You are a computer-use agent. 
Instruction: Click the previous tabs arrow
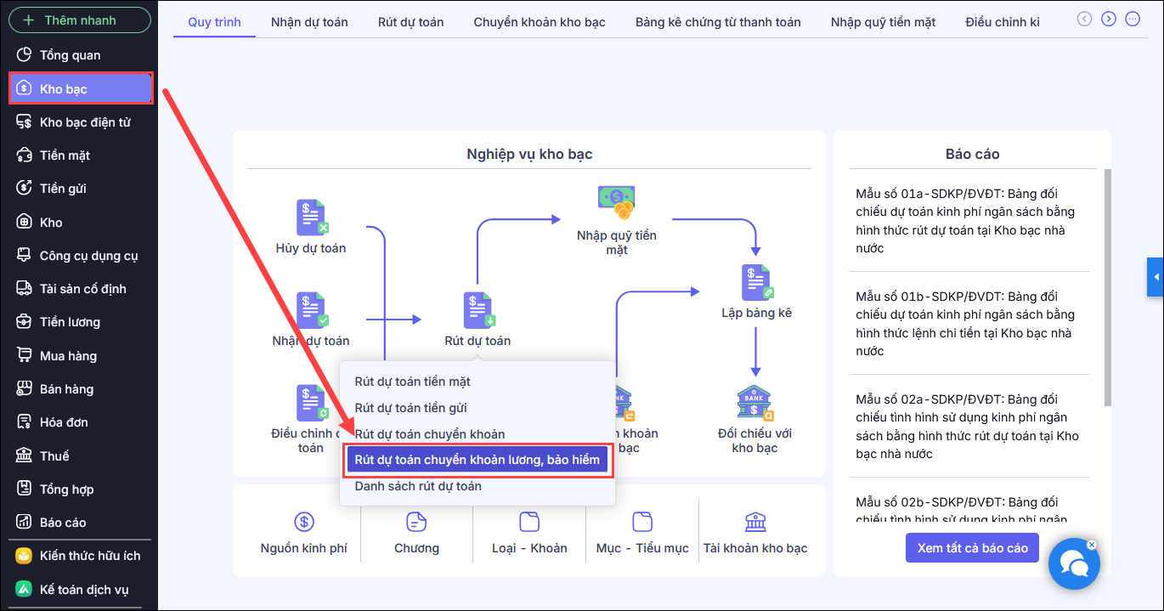tap(1084, 18)
